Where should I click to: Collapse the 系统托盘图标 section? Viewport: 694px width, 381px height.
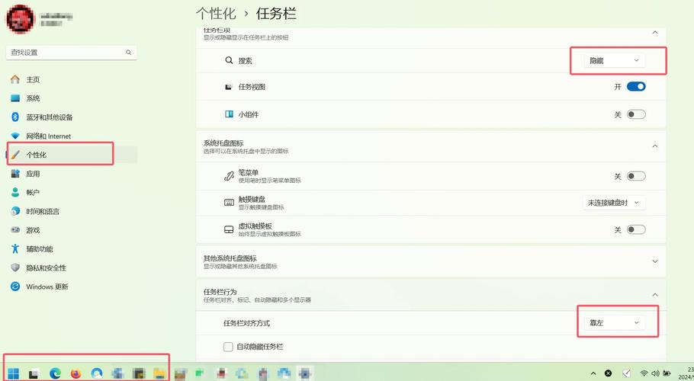[x=655, y=146]
